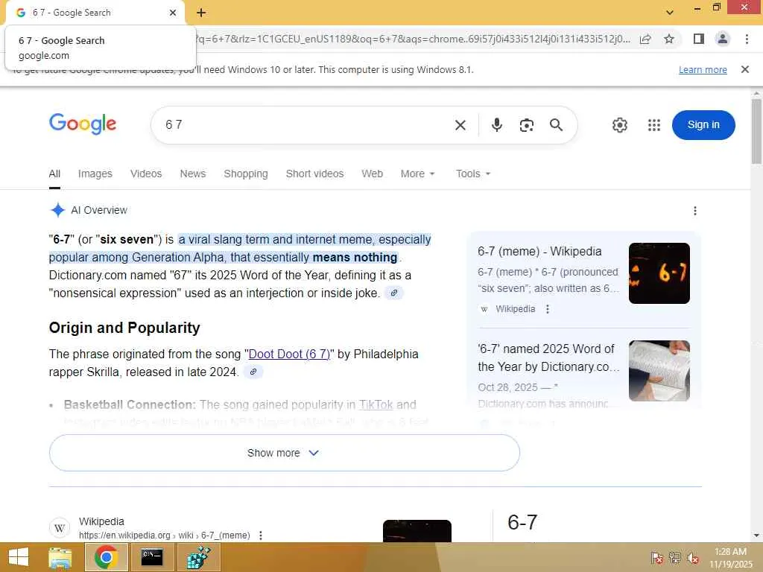
Task: Open the tab search chevron in title bar
Action: pos(670,13)
